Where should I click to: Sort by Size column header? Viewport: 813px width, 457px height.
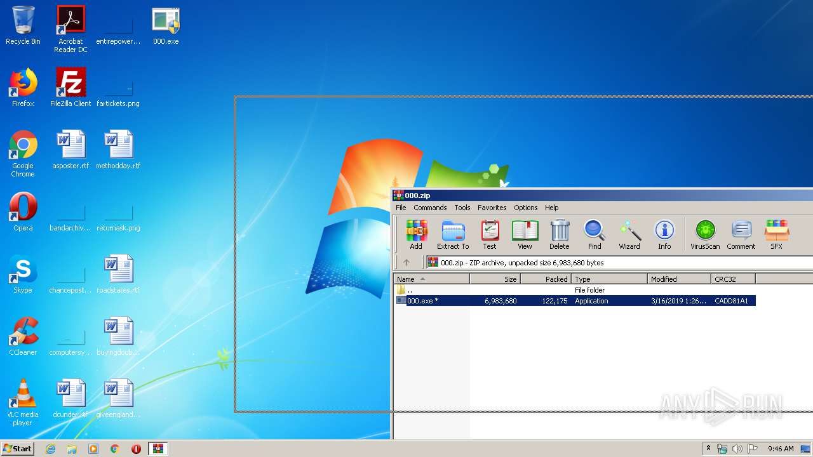pyautogui.click(x=495, y=279)
